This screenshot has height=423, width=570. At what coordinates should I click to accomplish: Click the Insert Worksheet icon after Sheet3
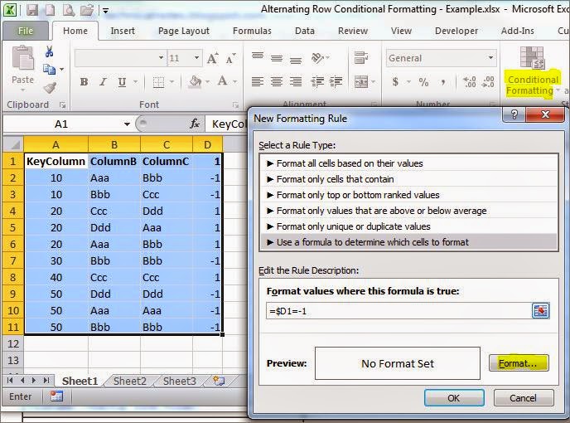click(219, 382)
